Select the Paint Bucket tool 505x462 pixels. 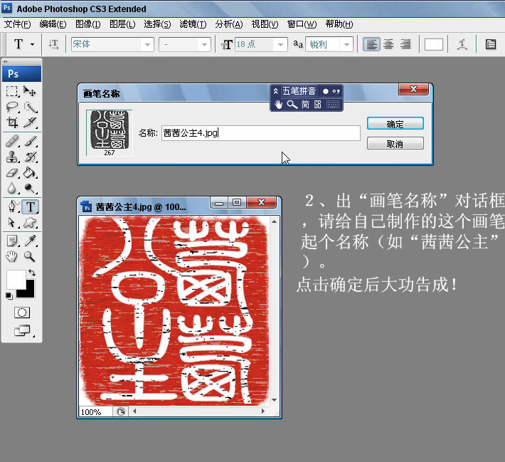(x=31, y=172)
